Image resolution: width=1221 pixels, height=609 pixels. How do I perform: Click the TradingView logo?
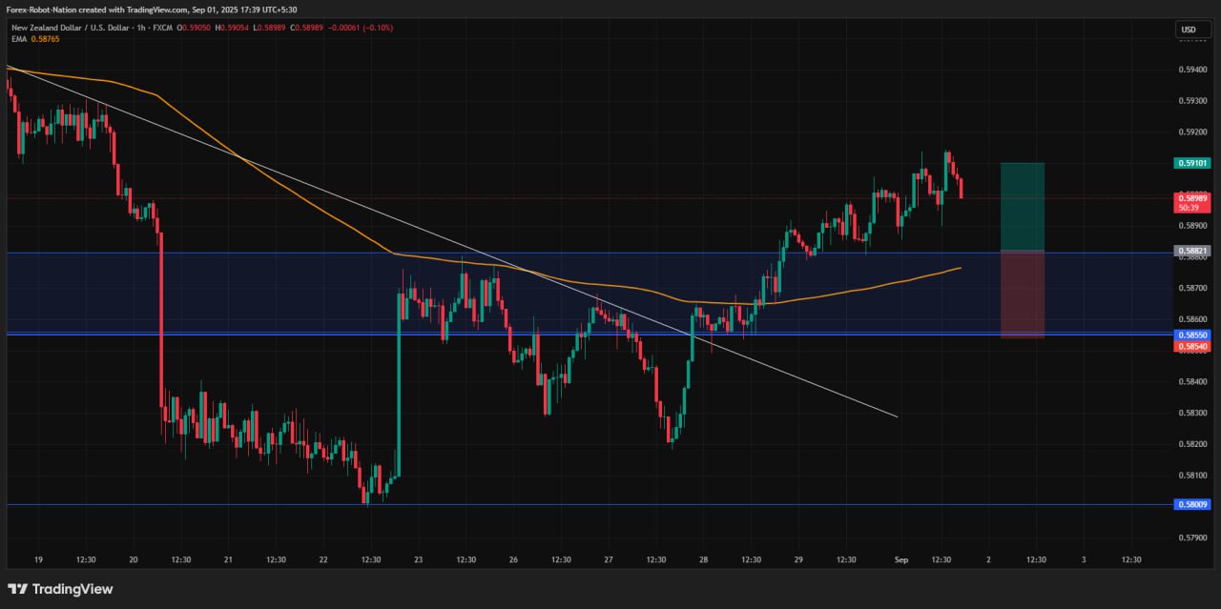tap(60, 589)
